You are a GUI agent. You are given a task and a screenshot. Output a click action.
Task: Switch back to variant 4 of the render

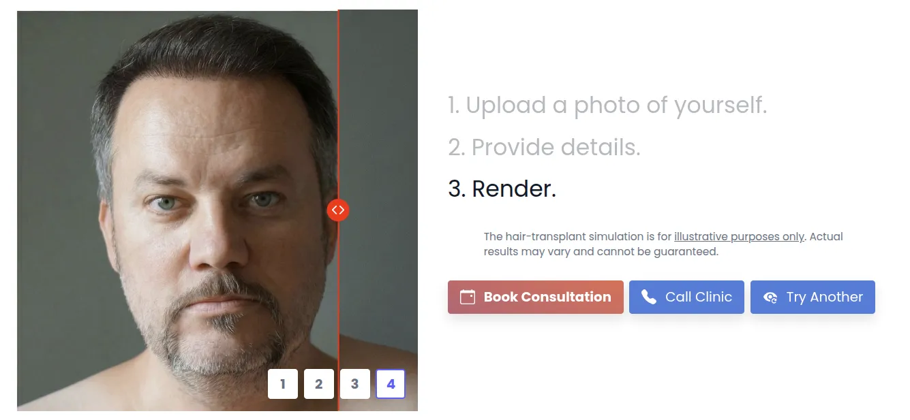[391, 383]
